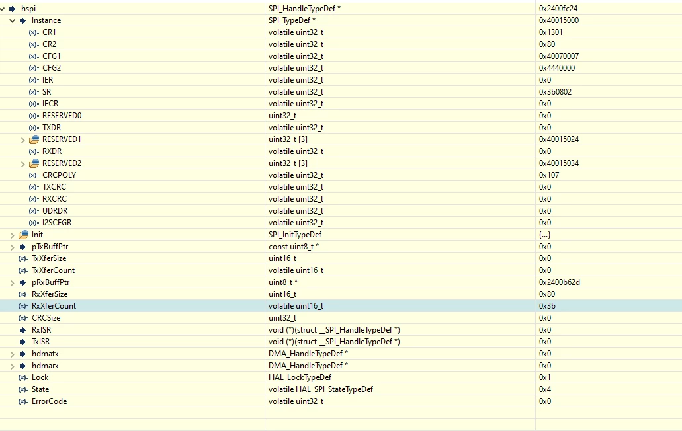Click the CRCPOLY variable icon
The height and width of the screenshot is (431, 682).
[34, 176]
